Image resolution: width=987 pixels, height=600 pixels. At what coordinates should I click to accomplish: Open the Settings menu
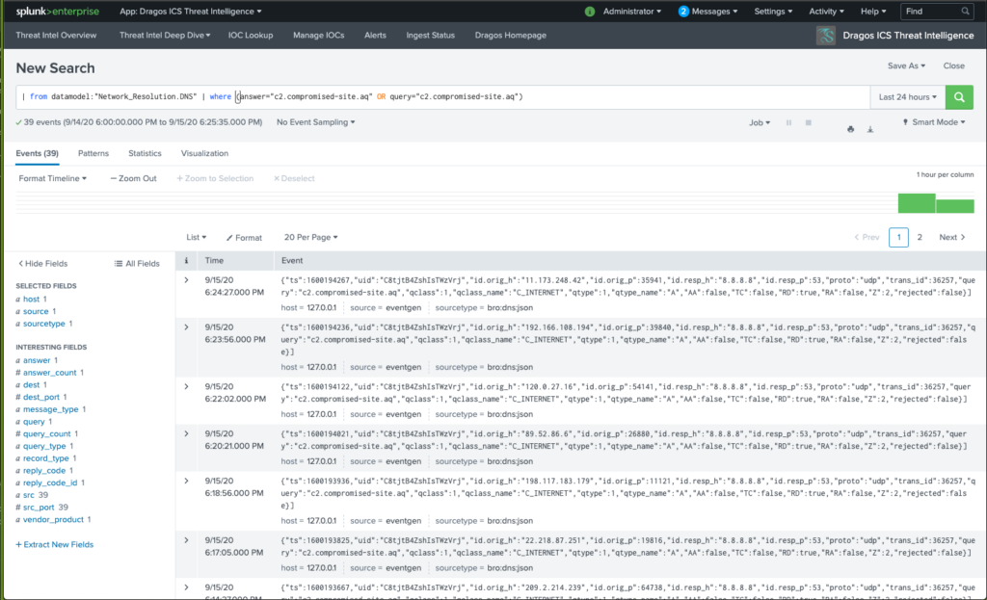(x=773, y=12)
